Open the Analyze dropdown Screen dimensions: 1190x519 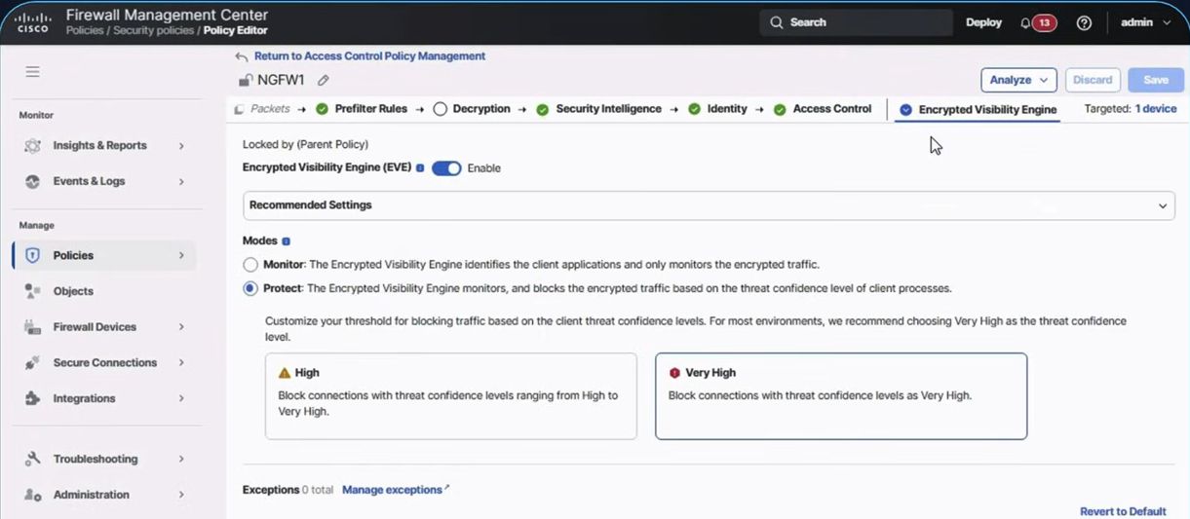point(1017,80)
